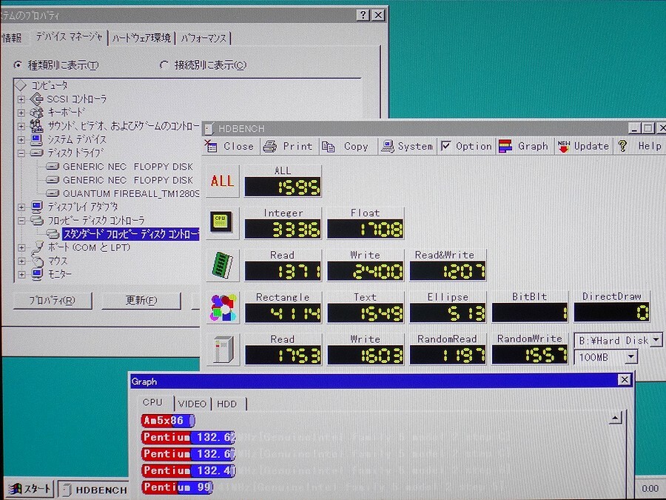
Task: Expand the マウス tree node
Action: click(21, 261)
